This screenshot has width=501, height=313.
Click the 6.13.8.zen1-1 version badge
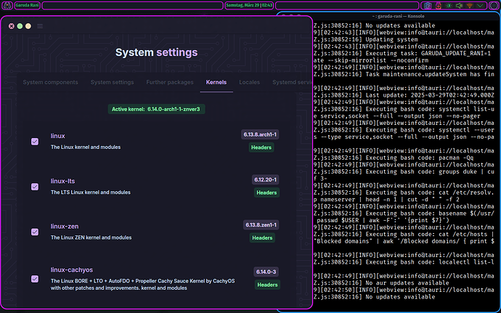[x=261, y=224]
